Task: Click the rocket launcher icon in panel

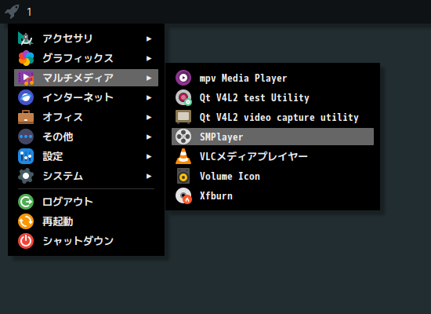Action: (x=12, y=11)
